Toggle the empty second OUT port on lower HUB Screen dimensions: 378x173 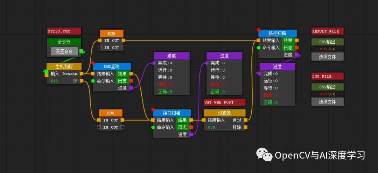point(122,128)
